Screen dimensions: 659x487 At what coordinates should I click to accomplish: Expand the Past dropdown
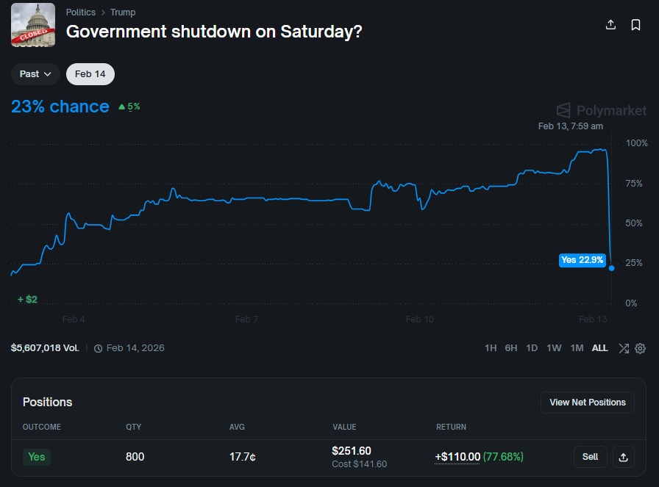35,73
